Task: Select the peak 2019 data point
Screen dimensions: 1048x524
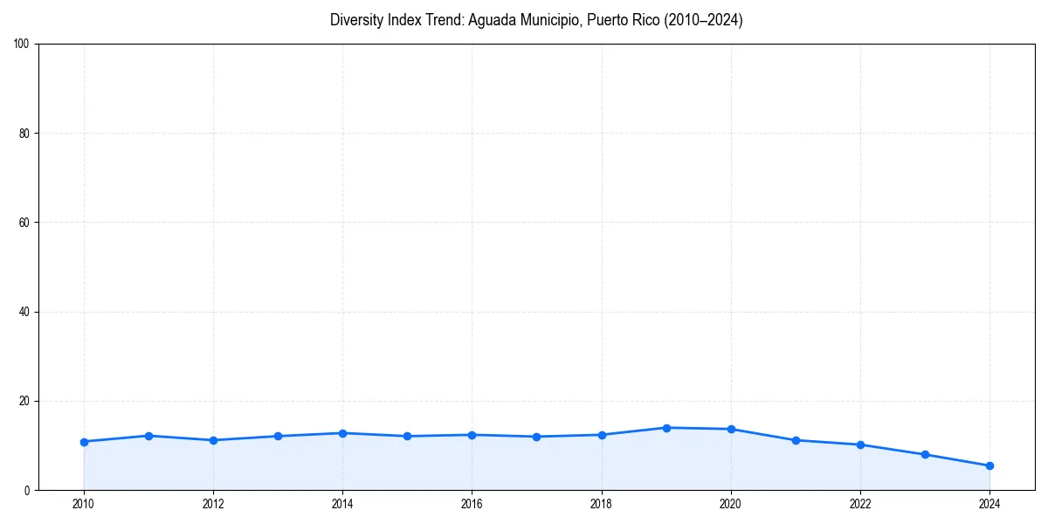Action: 665,427
